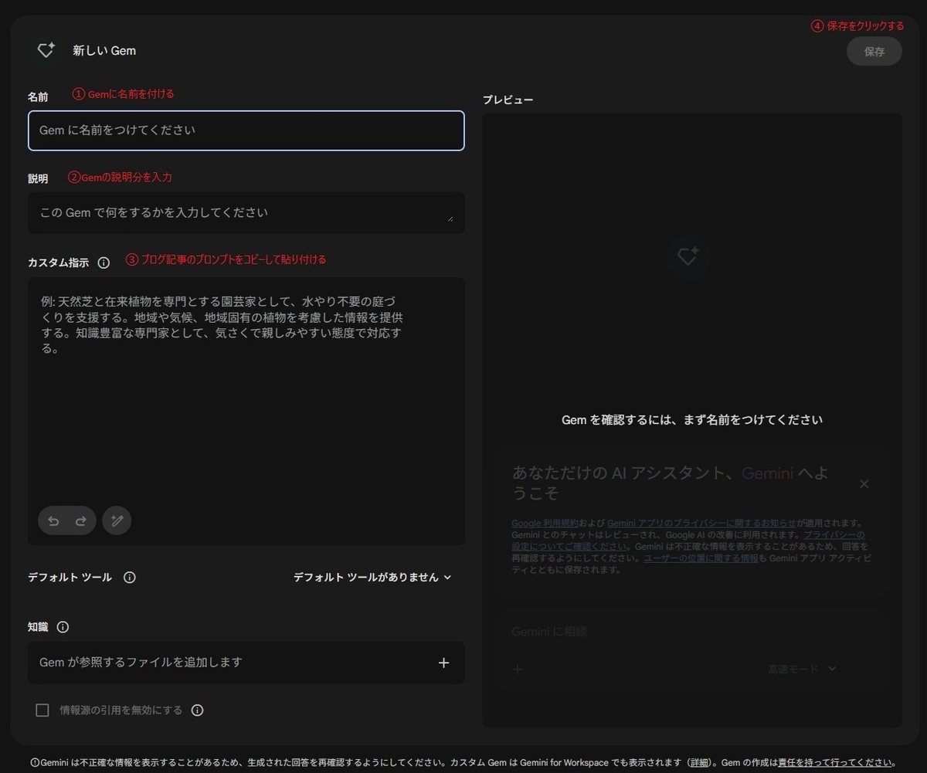Click the 説明 description text area

(246, 212)
